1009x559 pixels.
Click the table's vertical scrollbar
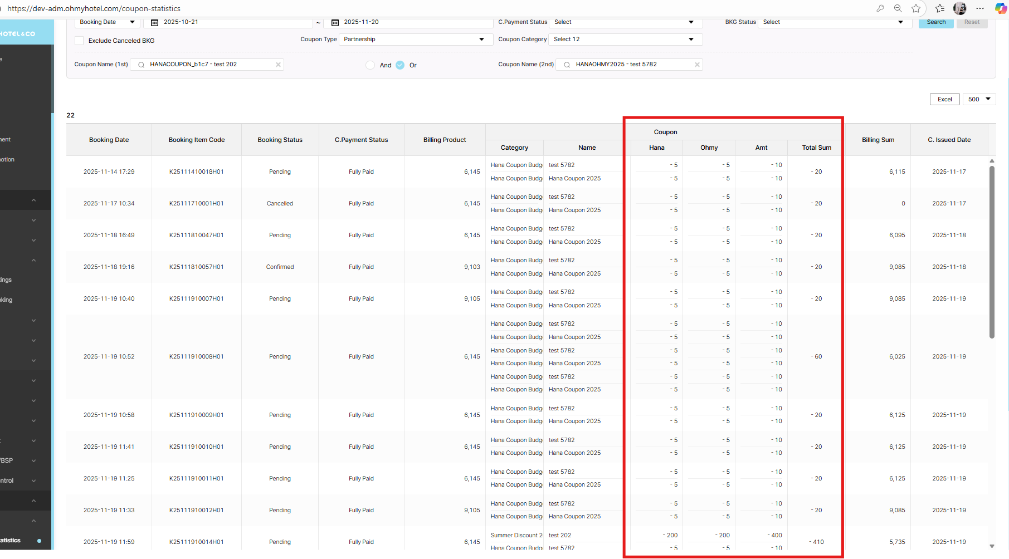[x=992, y=251]
